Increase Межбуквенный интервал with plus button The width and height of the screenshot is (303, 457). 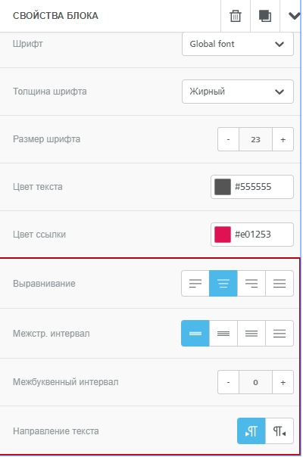[x=283, y=382]
